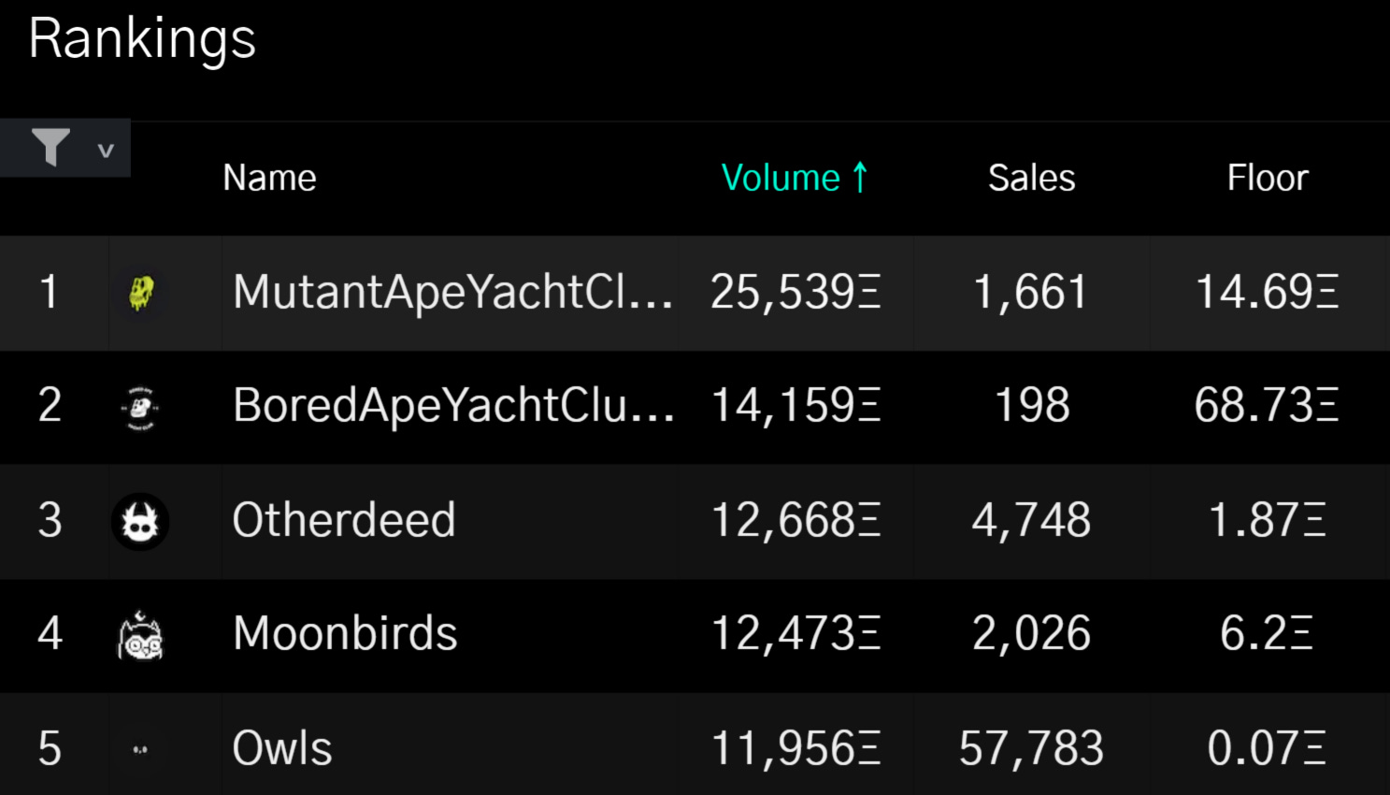Screen dimensions: 1390x795
Task: Sort rankings by Sales column
Action: tap(1031, 178)
